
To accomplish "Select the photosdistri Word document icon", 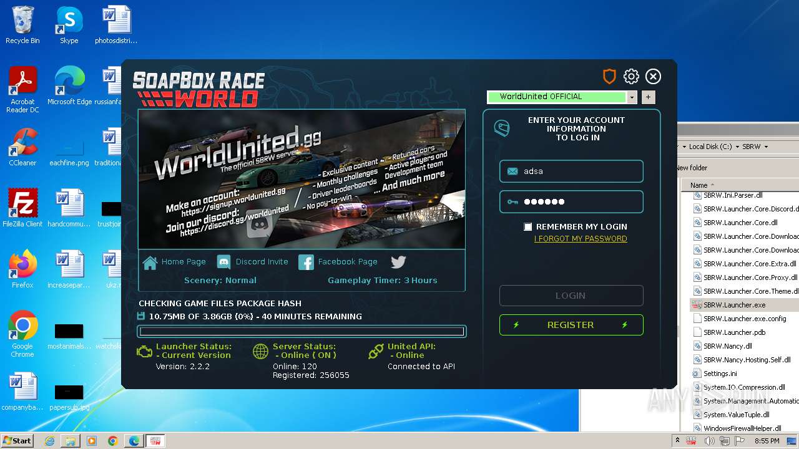I will pyautogui.click(x=116, y=25).
